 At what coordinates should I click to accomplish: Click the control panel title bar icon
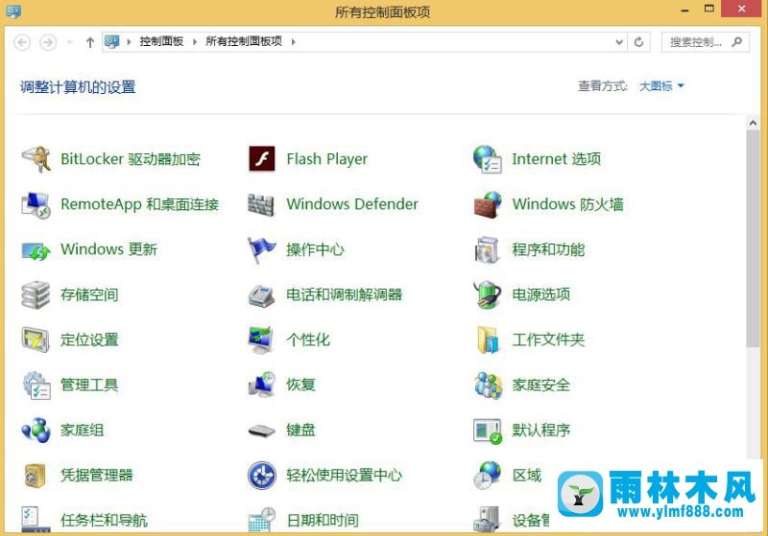click(x=13, y=11)
